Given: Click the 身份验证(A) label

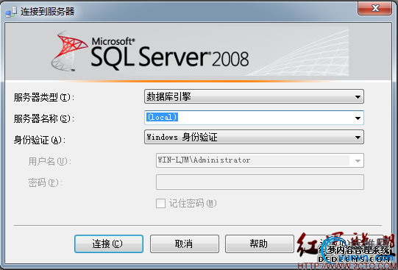Looking at the screenshot, I should click(39, 140).
